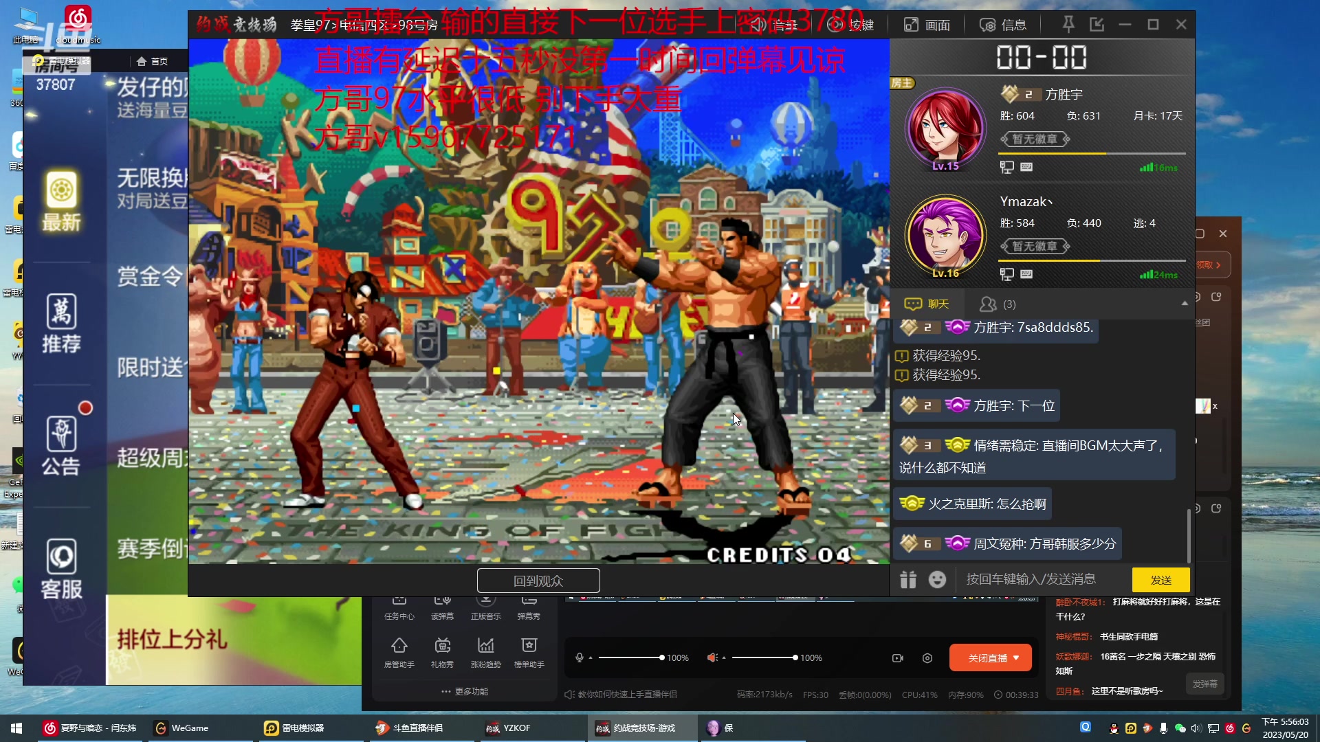Expand the 关闭直播 dropdown arrow
This screenshot has height=742, width=1320.
tap(1017, 657)
